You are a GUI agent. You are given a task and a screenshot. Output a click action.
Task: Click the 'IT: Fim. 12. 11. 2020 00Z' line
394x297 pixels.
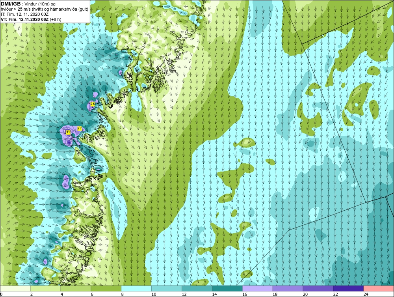point(24,14)
